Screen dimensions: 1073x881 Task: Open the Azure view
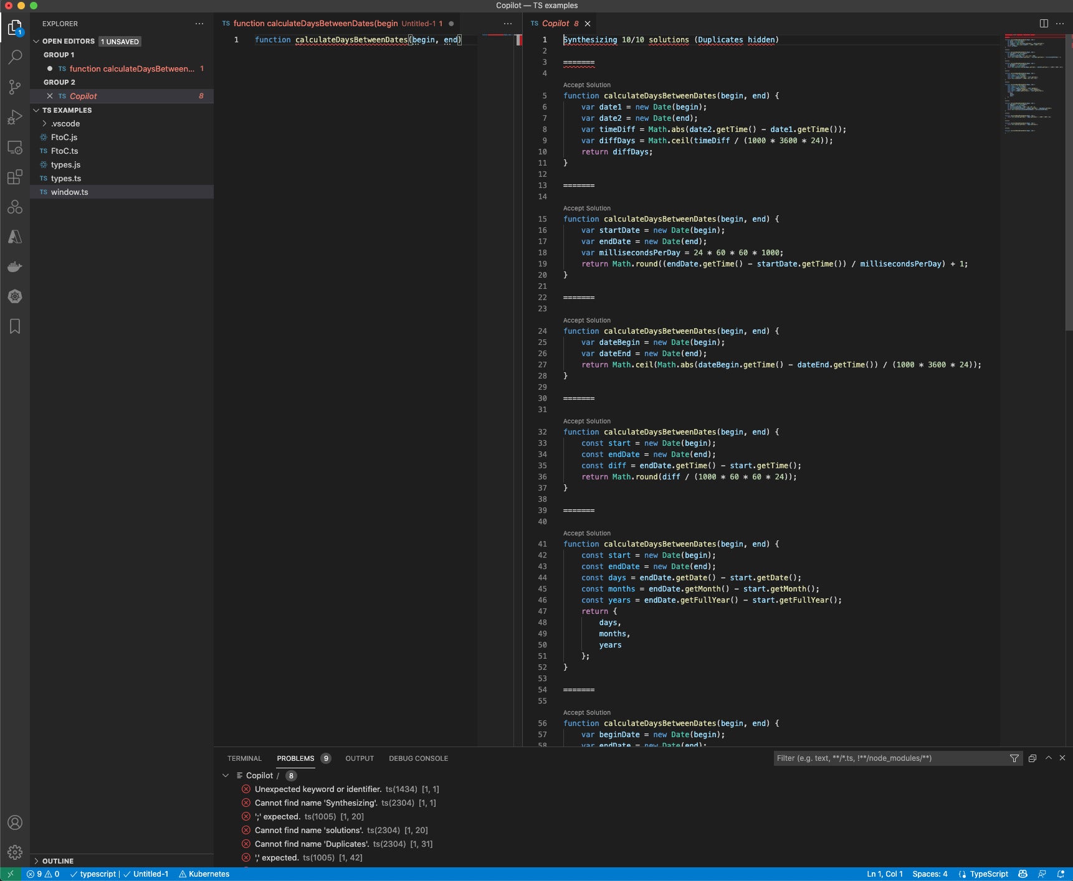15,237
